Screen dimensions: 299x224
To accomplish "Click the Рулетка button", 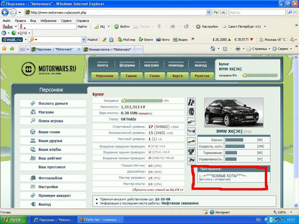I will [x=202, y=76].
